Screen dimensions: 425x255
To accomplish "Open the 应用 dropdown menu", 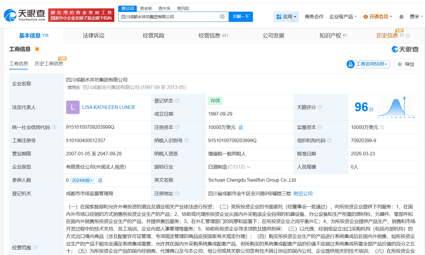I will click(x=286, y=17).
